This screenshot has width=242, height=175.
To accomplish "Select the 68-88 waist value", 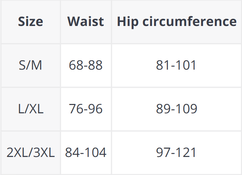I will point(86,65).
